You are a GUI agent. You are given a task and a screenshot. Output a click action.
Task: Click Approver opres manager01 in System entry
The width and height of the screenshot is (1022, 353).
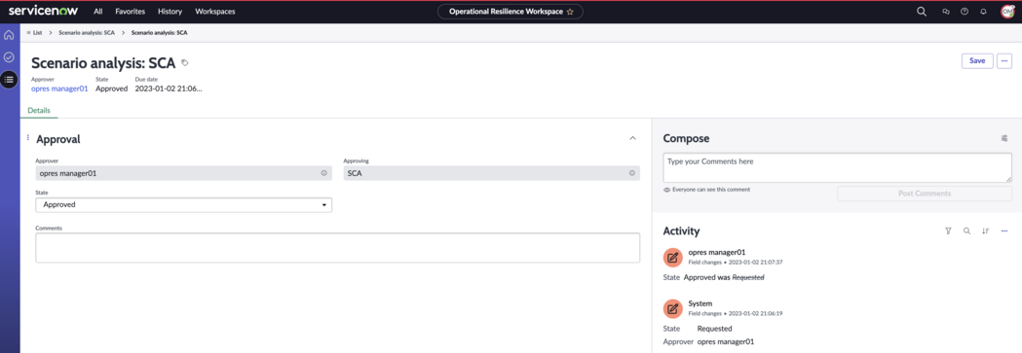pos(726,342)
